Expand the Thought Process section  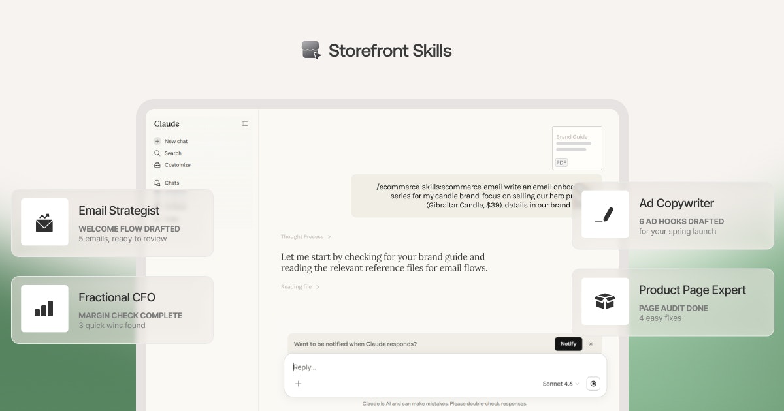[304, 236]
